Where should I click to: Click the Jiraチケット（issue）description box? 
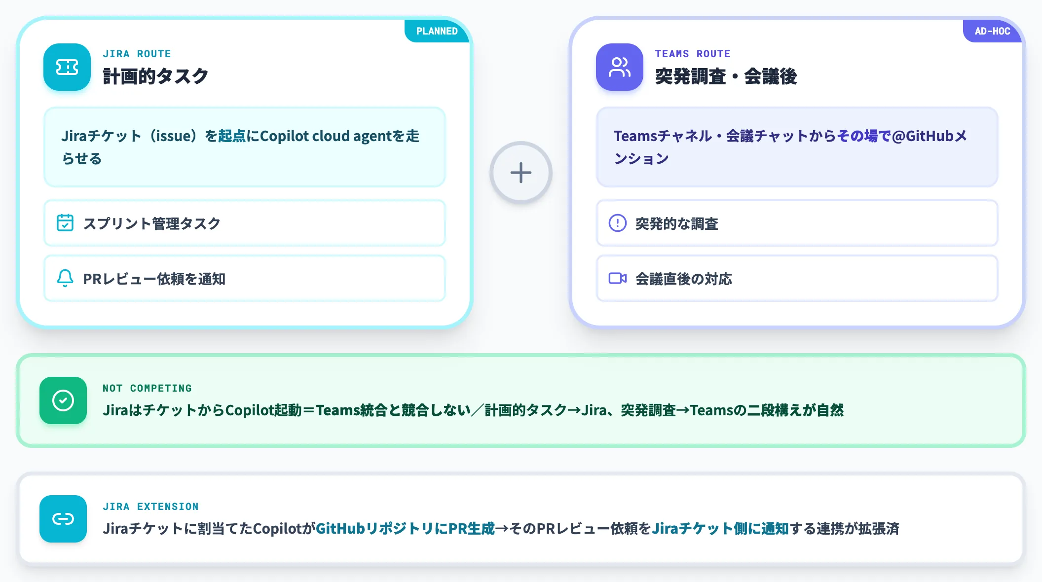(245, 147)
